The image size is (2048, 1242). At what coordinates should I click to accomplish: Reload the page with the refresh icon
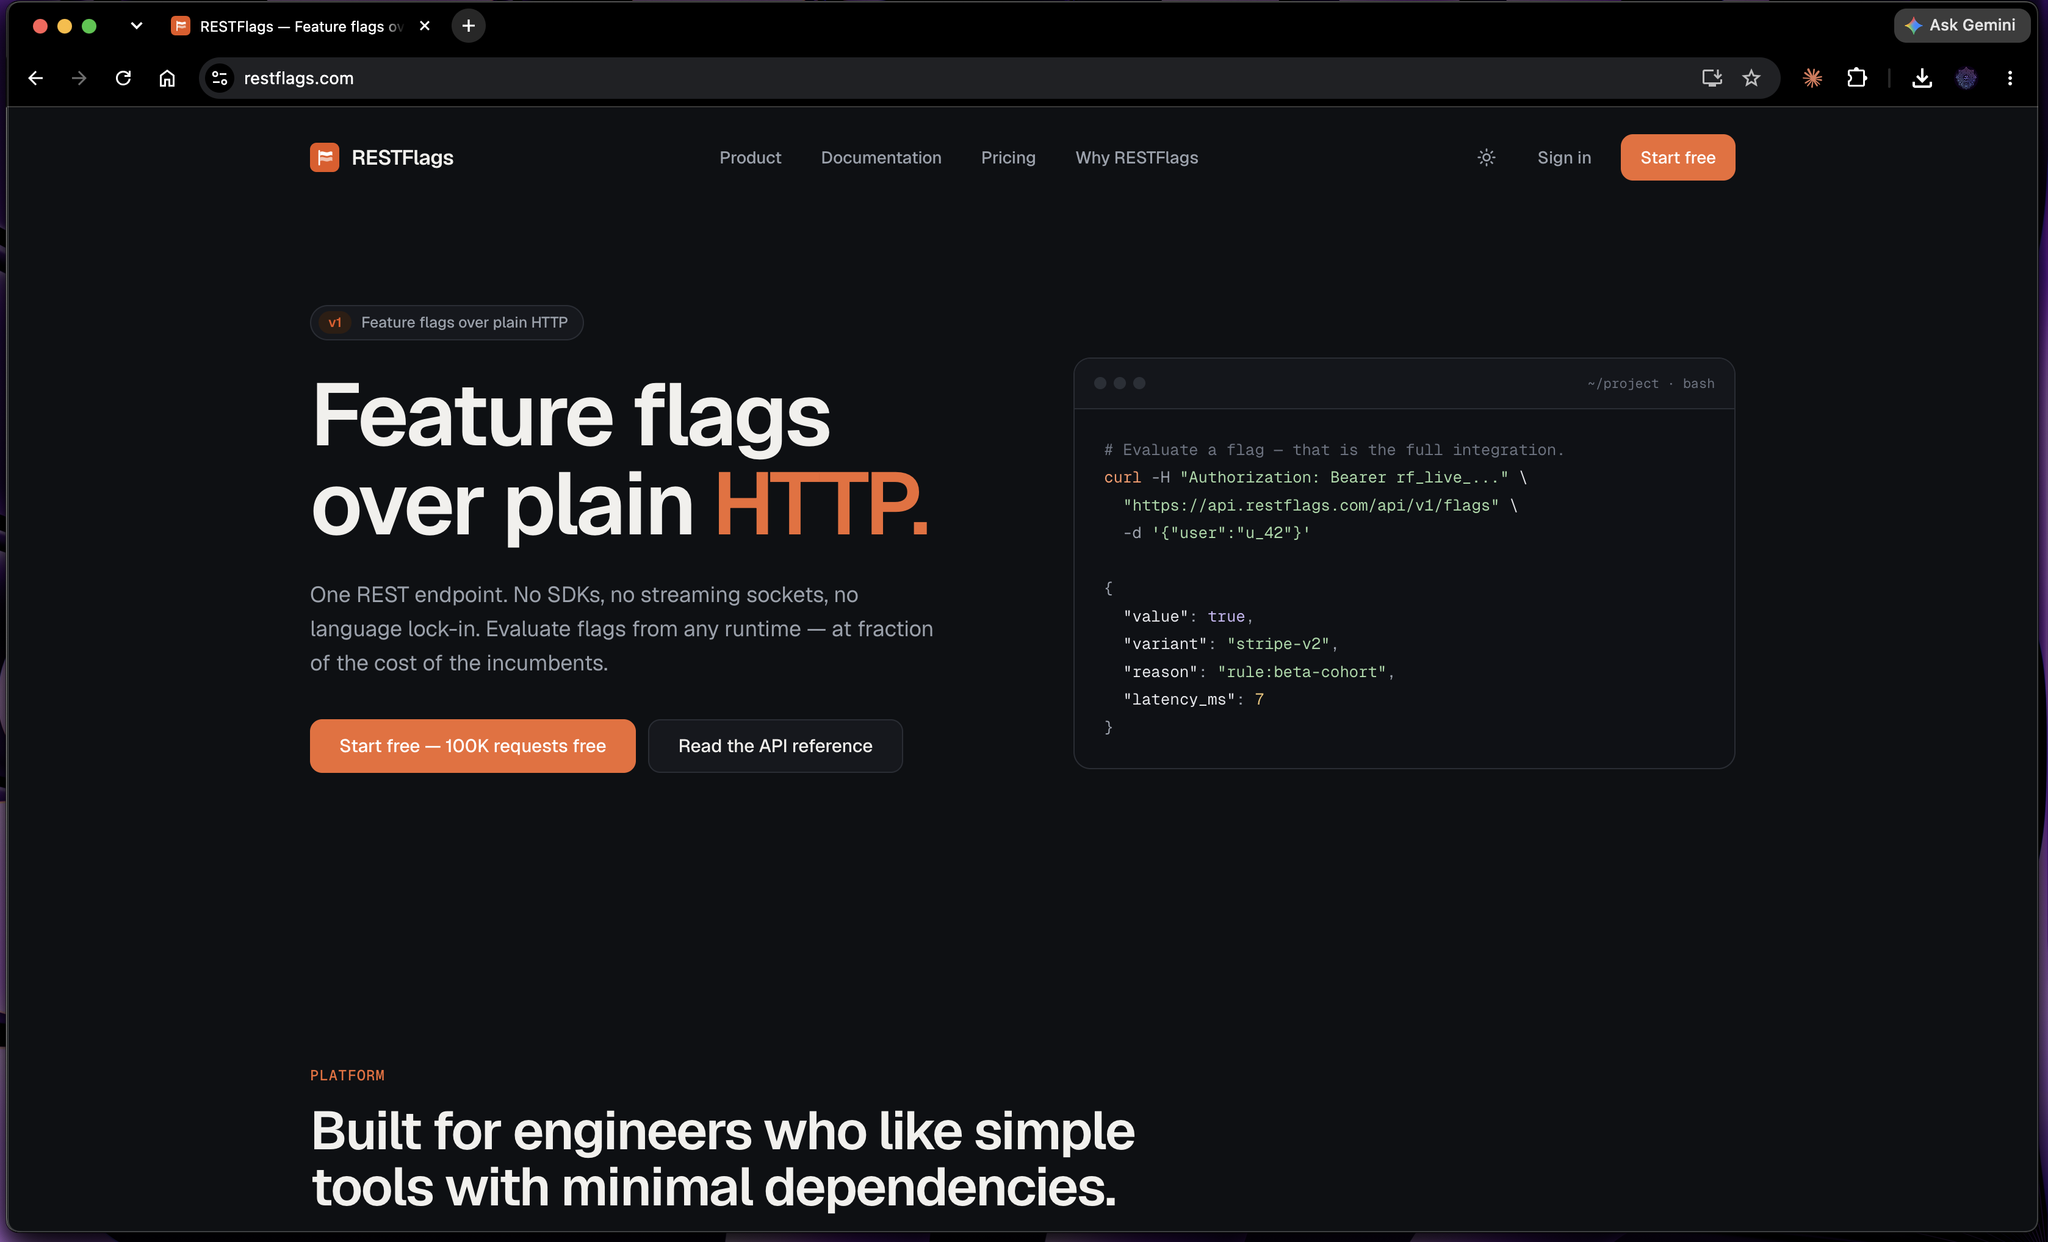click(x=123, y=78)
